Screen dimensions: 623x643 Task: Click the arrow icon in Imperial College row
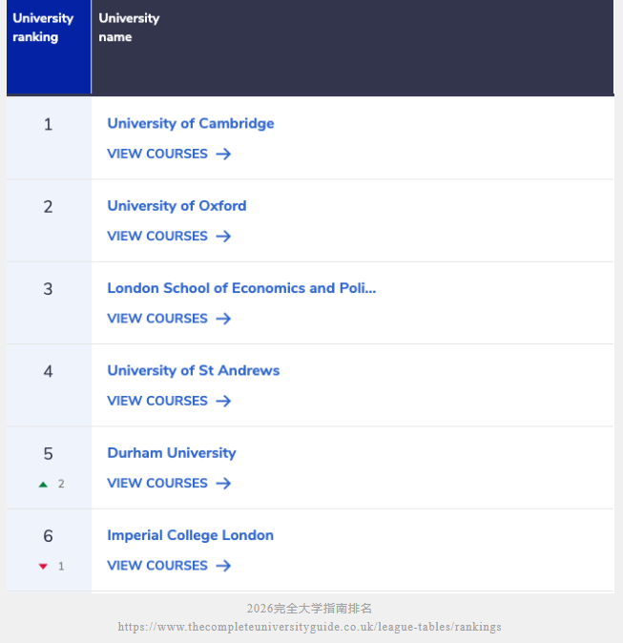tap(223, 567)
